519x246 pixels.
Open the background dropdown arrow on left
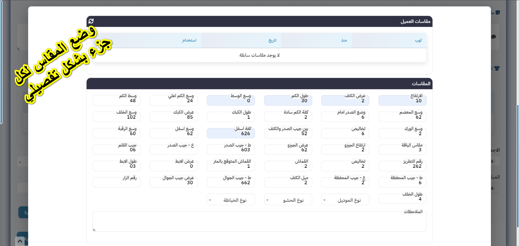click(20, 162)
